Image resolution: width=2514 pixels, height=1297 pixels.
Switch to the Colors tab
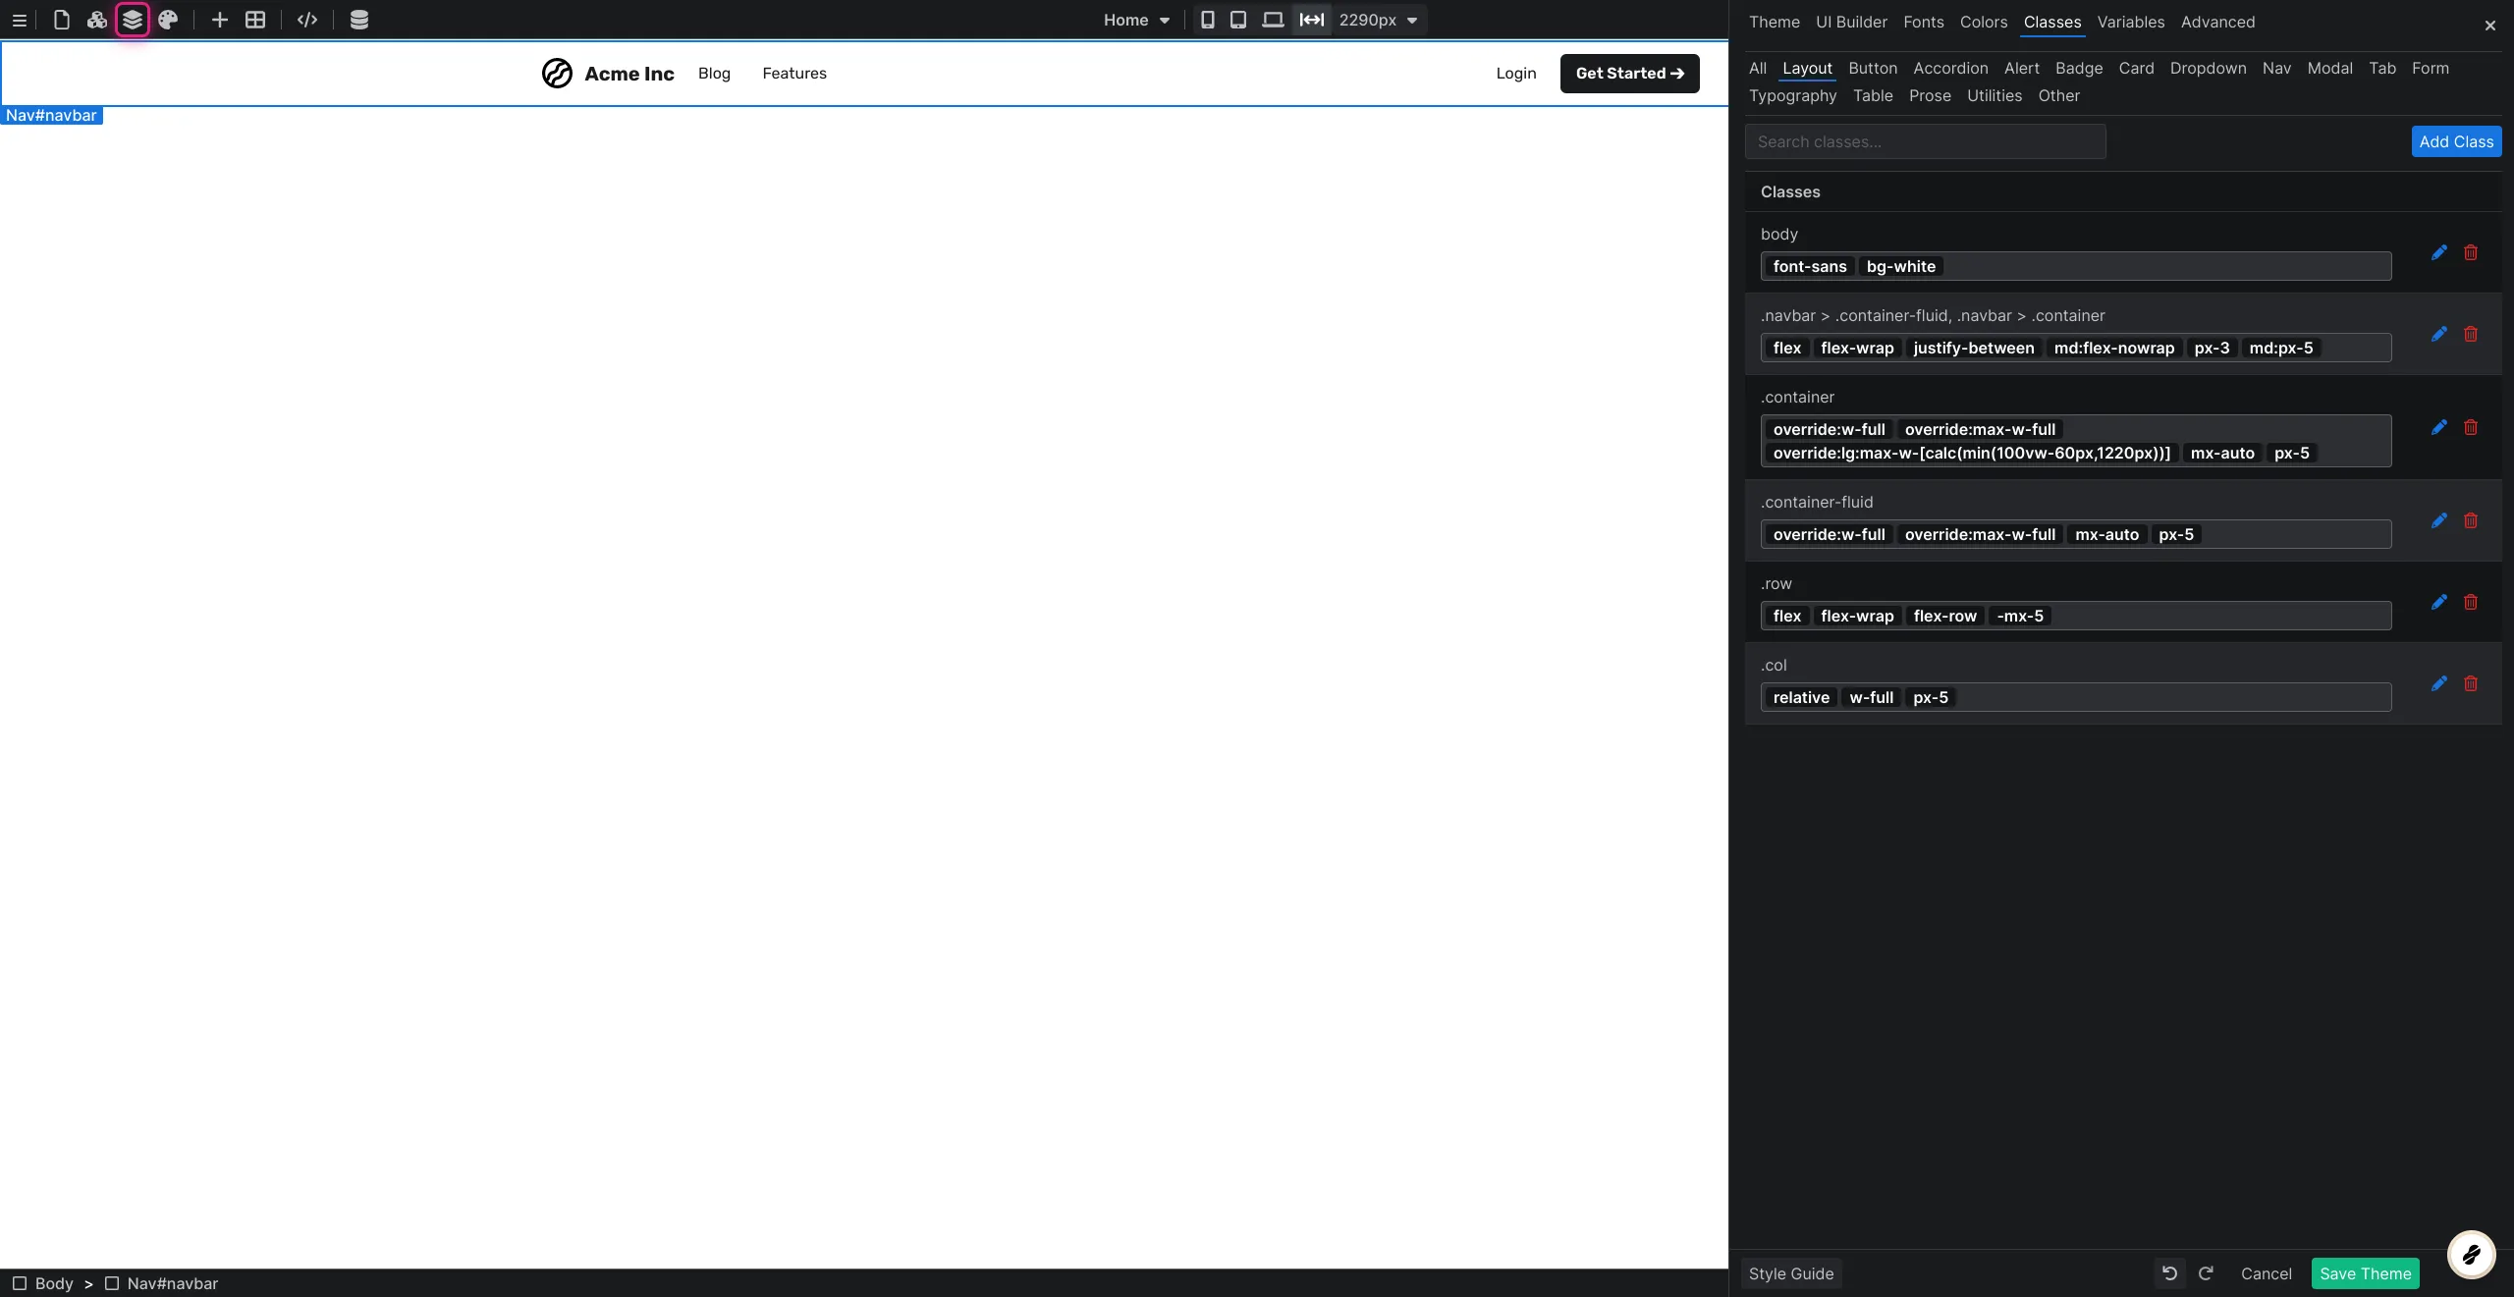[1984, 22]
